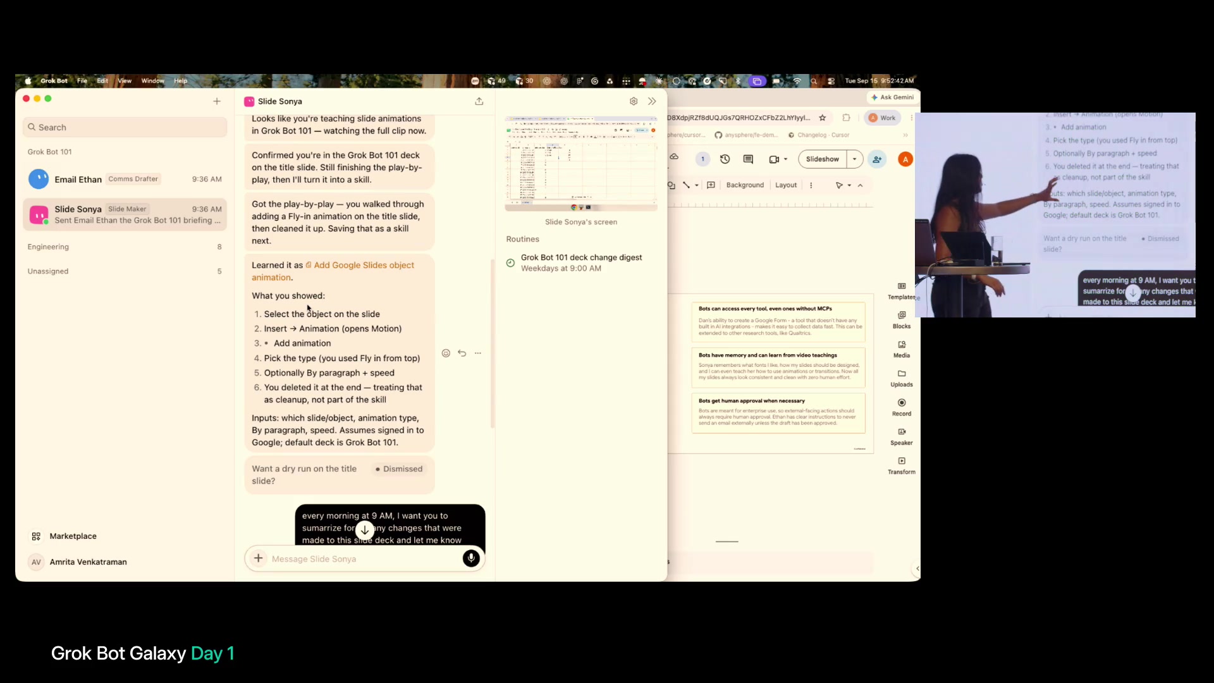Open the Slideshow options dropdown arrow
The height and width of the screenshot is (683, 1214).
coord(855,159)
